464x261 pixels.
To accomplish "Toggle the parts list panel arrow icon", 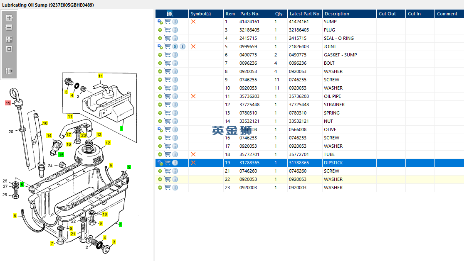I will (x=9, y=71).
